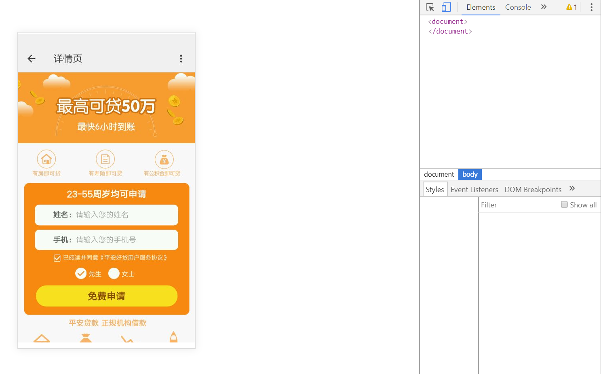Image resolution: width=601 pixels, height=374 pixels.
Task: Toggle the 已阅读并同意 agreement checkbox
Action: [57, 258]
